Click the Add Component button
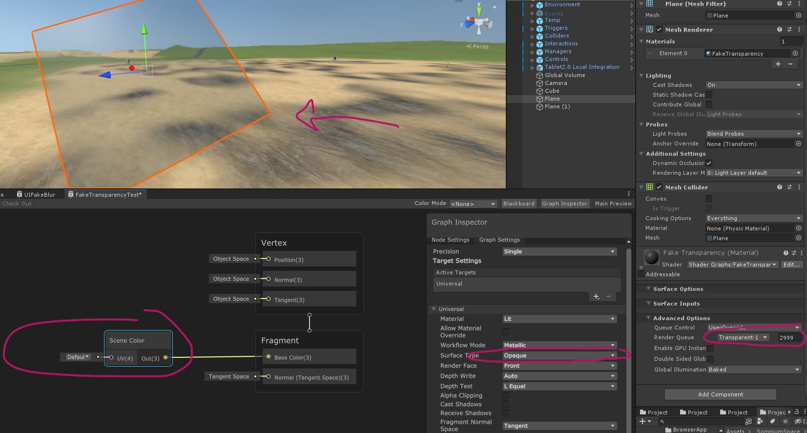 coord(720,394)
